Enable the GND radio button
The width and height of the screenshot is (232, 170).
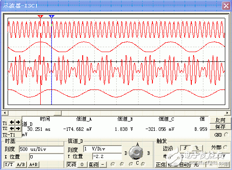pos(226,135)
